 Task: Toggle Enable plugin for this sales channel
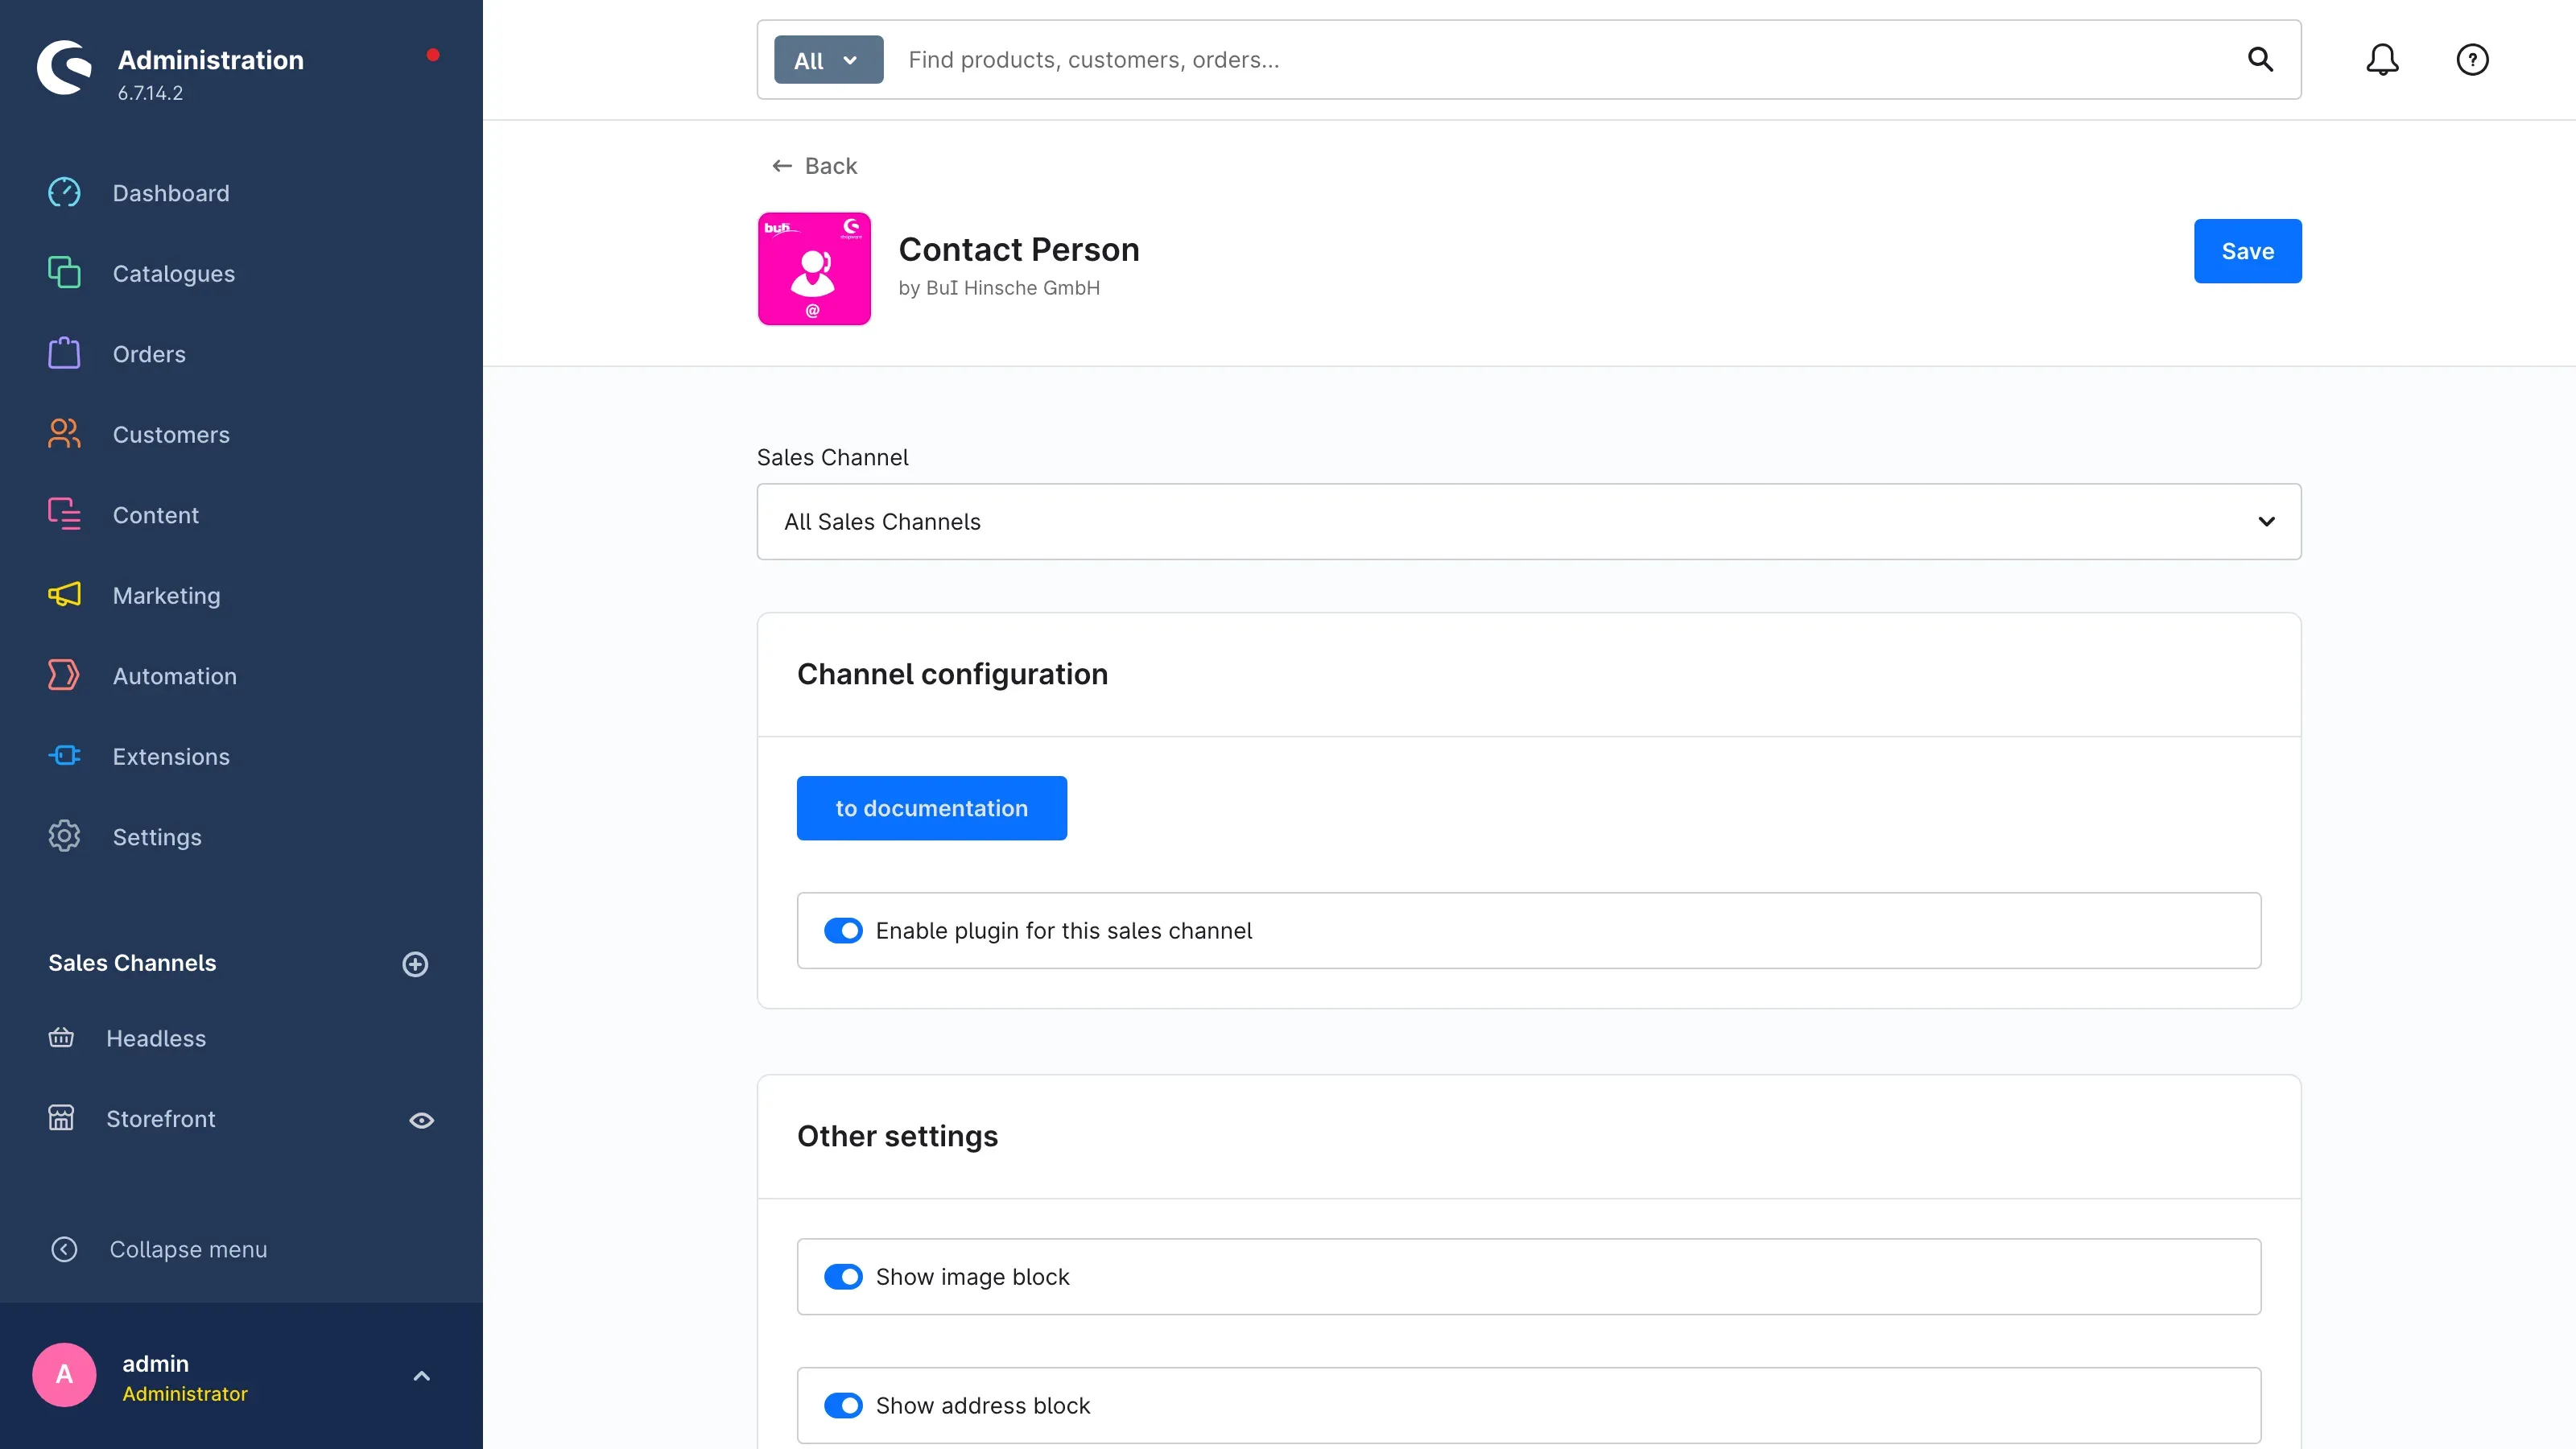click(x=843, y=931)
